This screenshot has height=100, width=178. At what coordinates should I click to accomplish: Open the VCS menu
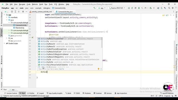click(56, 4)
